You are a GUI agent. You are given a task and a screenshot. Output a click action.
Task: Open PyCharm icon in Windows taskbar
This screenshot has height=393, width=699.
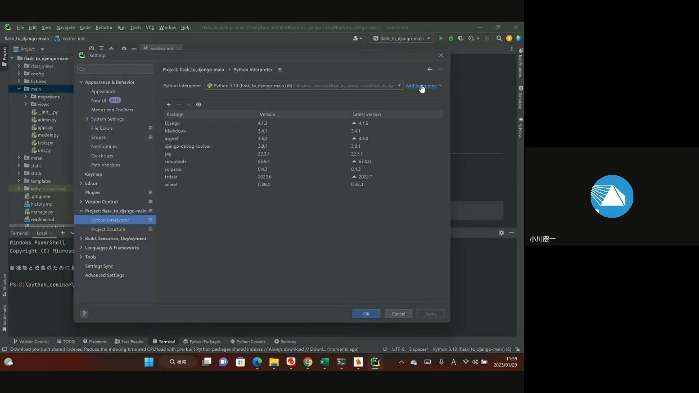(375, 362)
